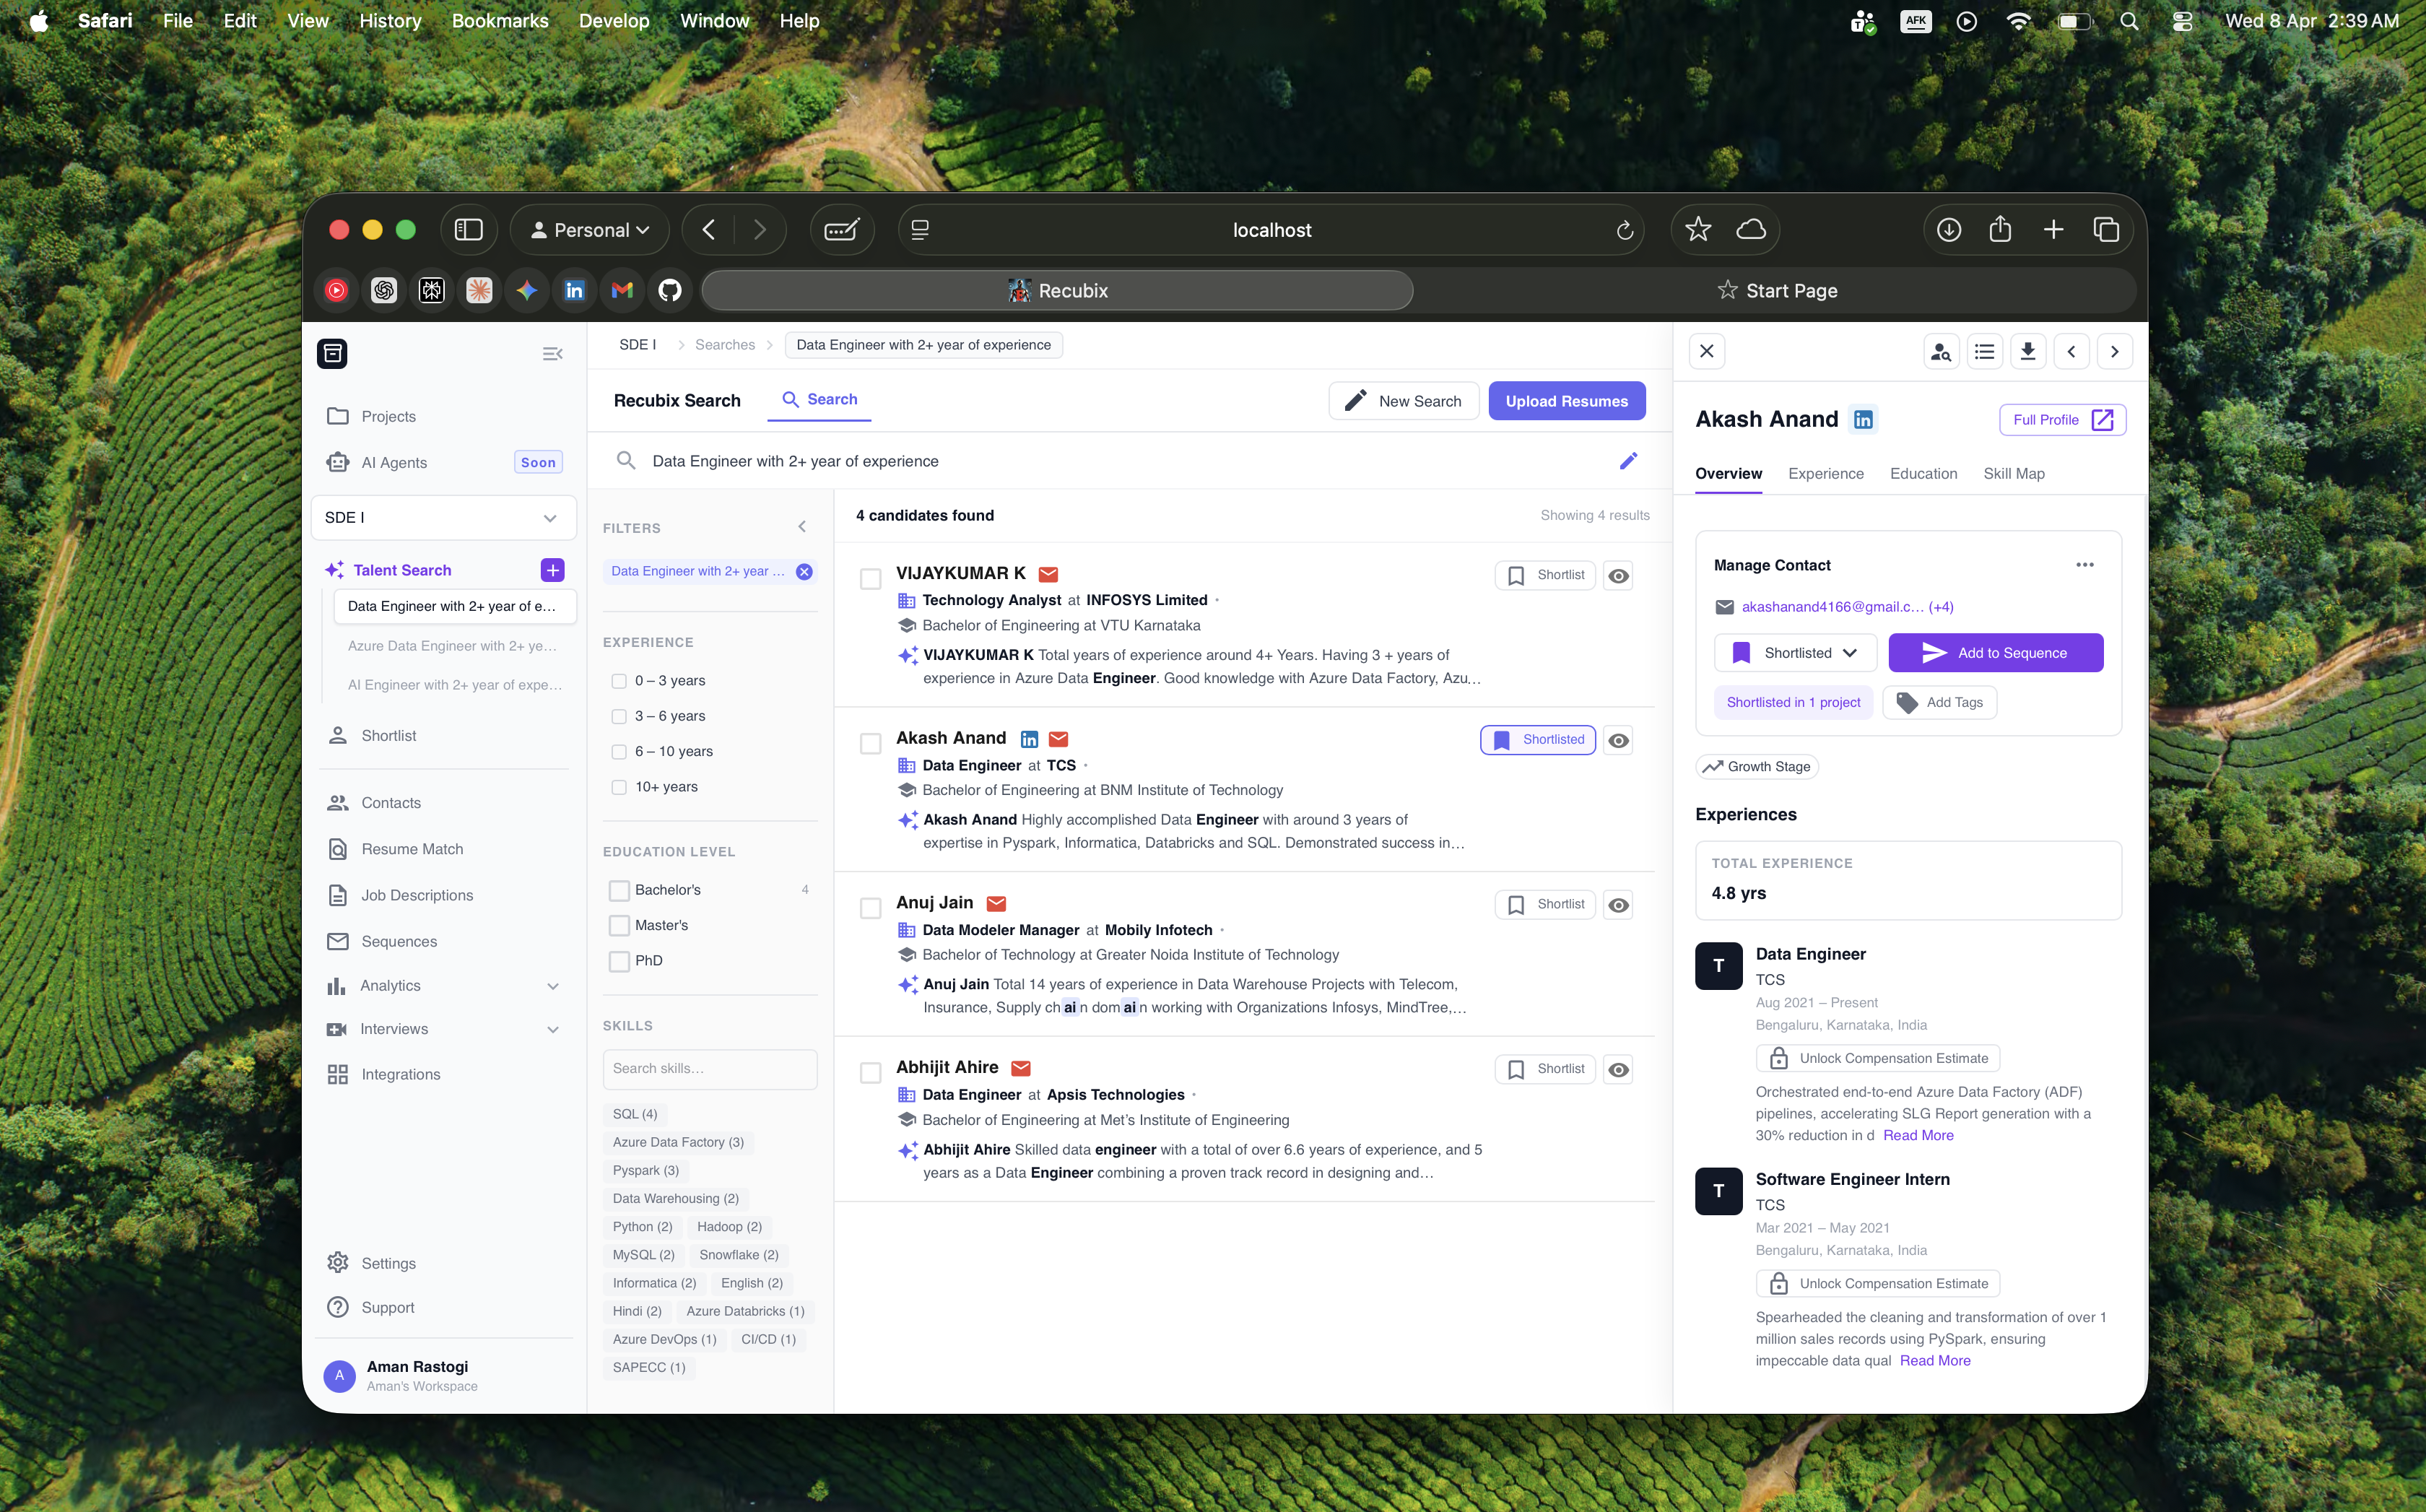The image size is (2426, 1512).
Task: Click Add to Sequence button
Action: click(1995, 653)
